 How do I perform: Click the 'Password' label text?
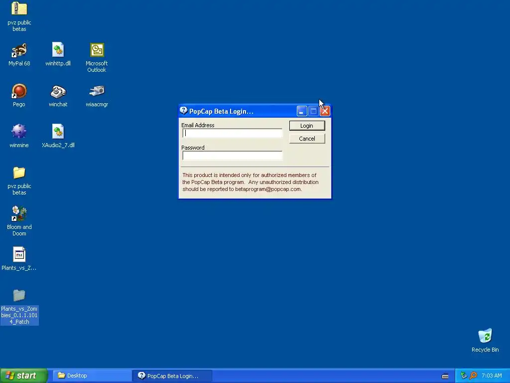point(193,148)
